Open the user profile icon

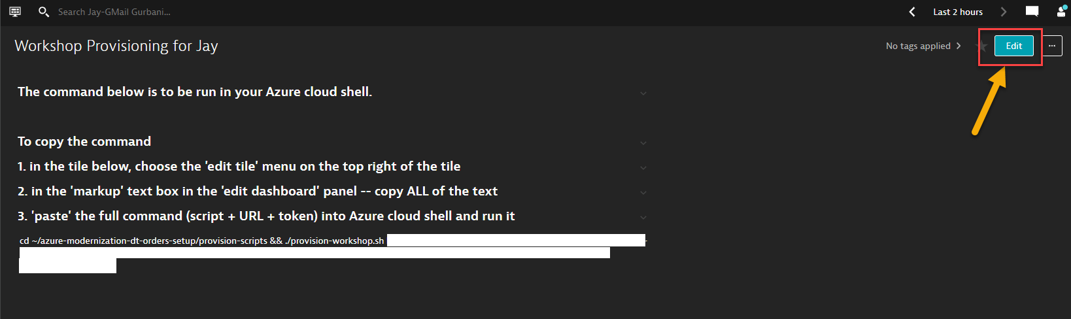(x=1061, y=12)
